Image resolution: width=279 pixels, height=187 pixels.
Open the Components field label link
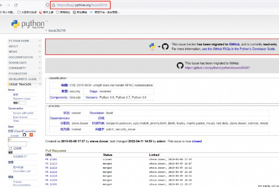tap(59, 97)
